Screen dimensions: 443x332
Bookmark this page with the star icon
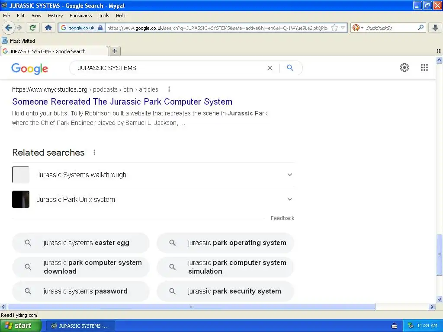334,28
